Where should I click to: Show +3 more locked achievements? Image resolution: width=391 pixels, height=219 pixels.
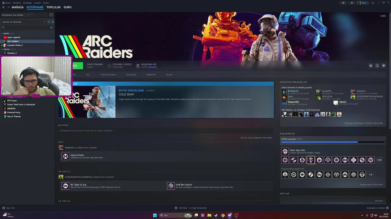[x=371, y=175]
